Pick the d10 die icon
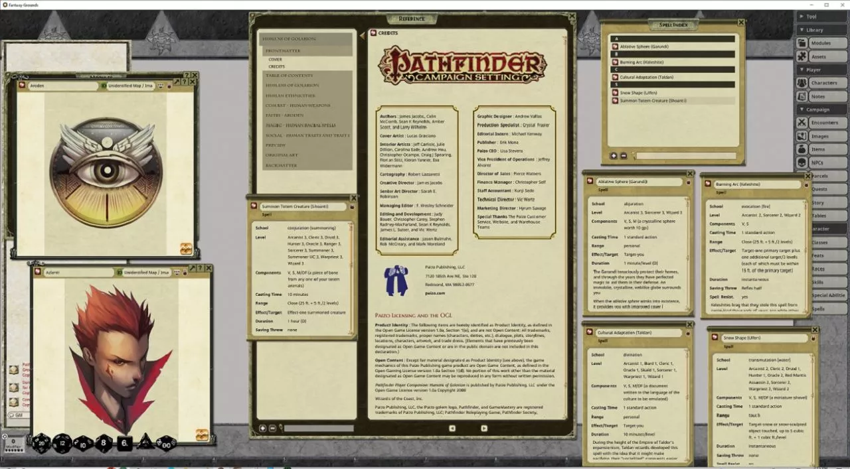Screen dimensions: 850x469 (x=83, y=443)
